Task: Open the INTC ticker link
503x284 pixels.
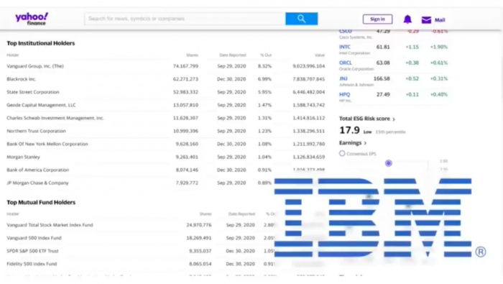Action: tap(344, 47)
